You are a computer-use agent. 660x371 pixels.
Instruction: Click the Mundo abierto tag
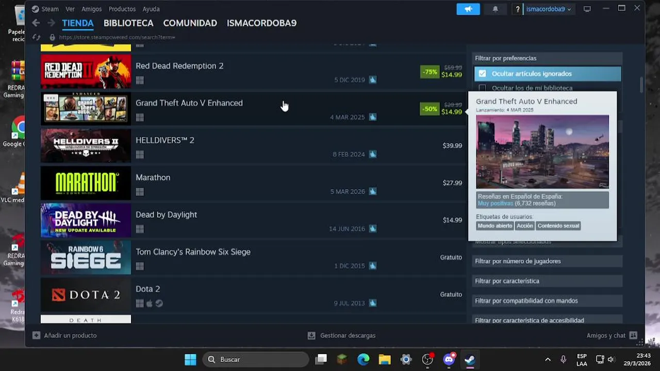point(495,226)
